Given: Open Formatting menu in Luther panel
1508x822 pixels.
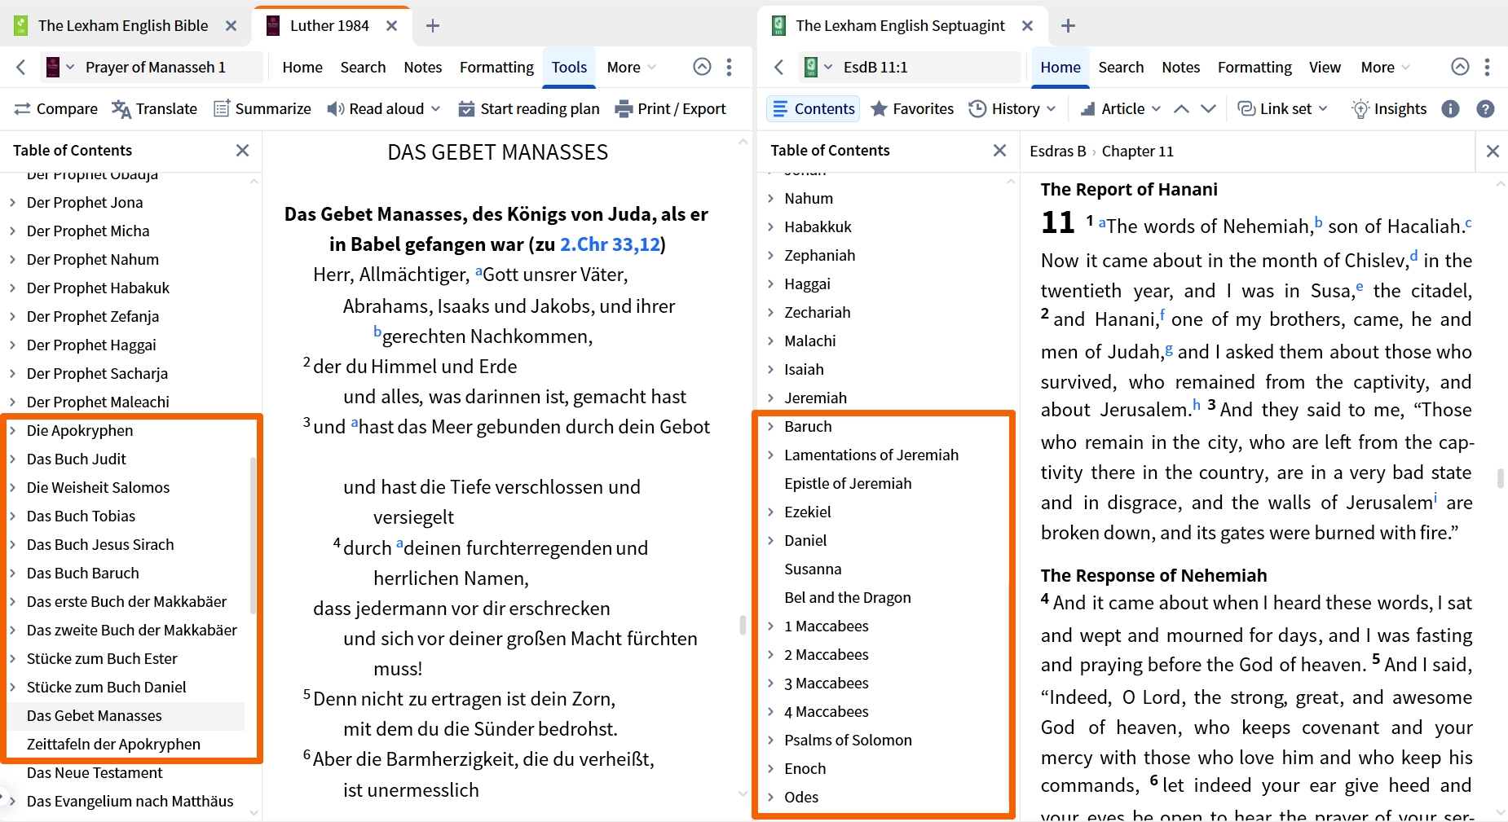Looking at the screenshot, I should click(x=496, y=68).
